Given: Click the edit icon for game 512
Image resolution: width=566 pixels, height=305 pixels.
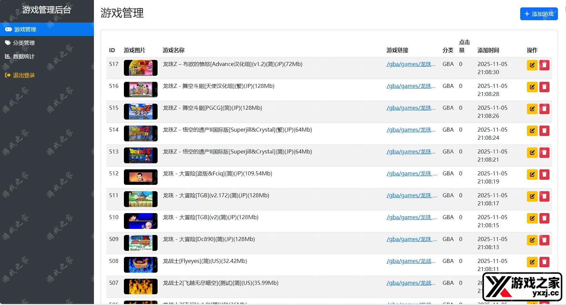Looking at the screenshot, I should point(532,175).
